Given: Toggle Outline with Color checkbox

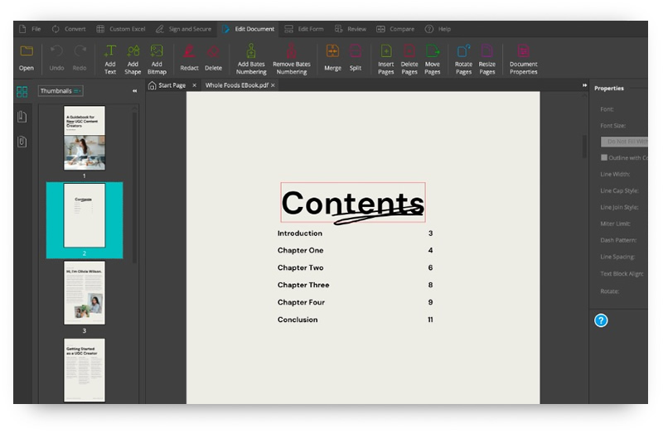Looking at the screenshot, I should [604, 157].
